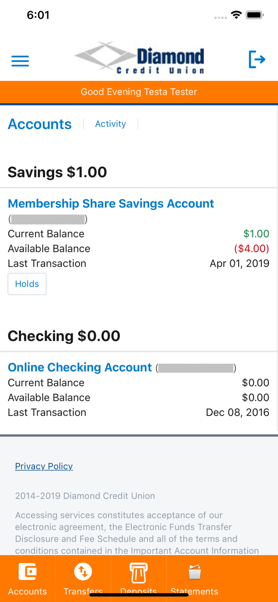The image size is (278, 602).
Task: Select the Accounts icon in bottom navigation
Action: (x=27, y=571)
